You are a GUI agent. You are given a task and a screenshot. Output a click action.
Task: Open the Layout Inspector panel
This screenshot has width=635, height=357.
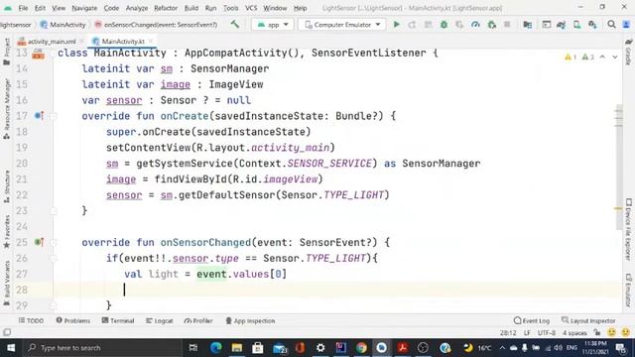pyautogui.click(x=588, y=320)
